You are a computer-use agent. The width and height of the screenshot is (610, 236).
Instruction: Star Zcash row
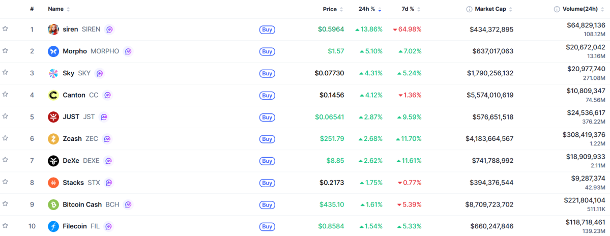pyautogui.click(x=5, y=138)
